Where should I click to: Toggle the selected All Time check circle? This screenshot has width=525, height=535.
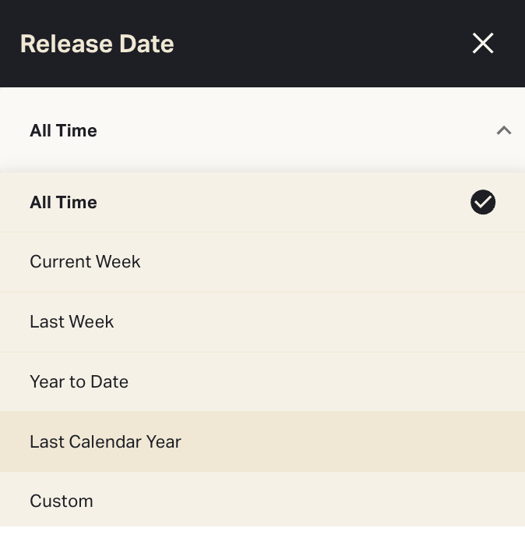click(x=483, y=203)
